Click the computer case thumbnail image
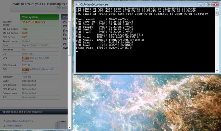Screen dimensions: 221x131 (60, 125)
